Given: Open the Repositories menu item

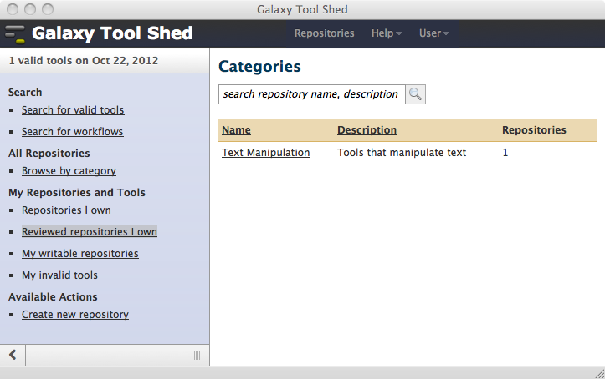Looking at the screenshot, I should point(324,33).
